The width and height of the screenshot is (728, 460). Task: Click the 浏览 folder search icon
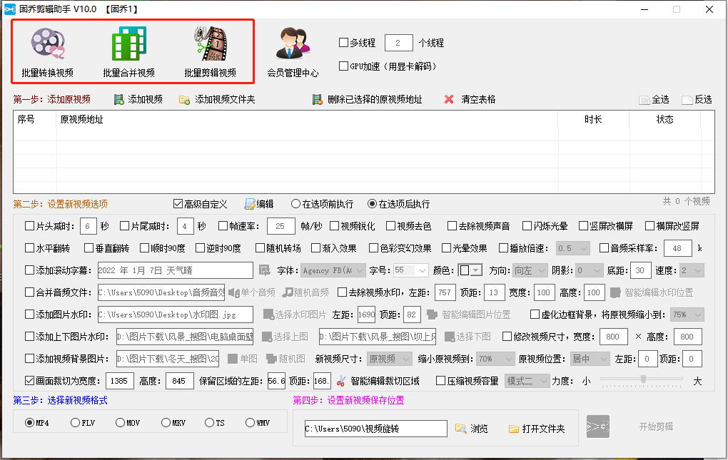(460, 429)
